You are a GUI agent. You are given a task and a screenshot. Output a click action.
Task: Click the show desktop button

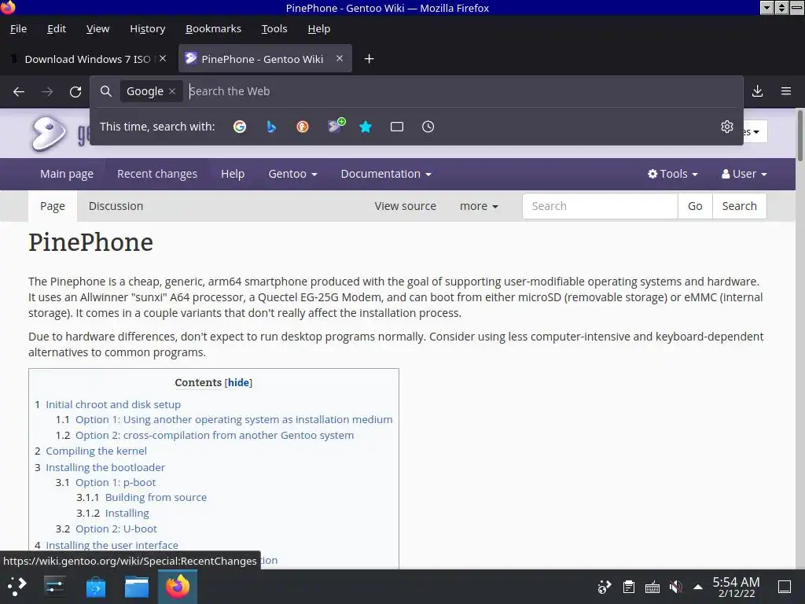click(x=785, y=587)
